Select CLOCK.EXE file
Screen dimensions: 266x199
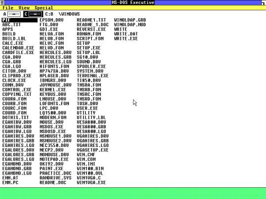(x=14, y=81)
